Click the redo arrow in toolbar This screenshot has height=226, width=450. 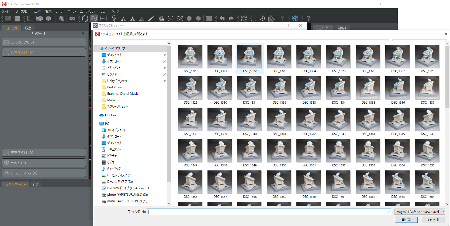(x=231, y=19)
